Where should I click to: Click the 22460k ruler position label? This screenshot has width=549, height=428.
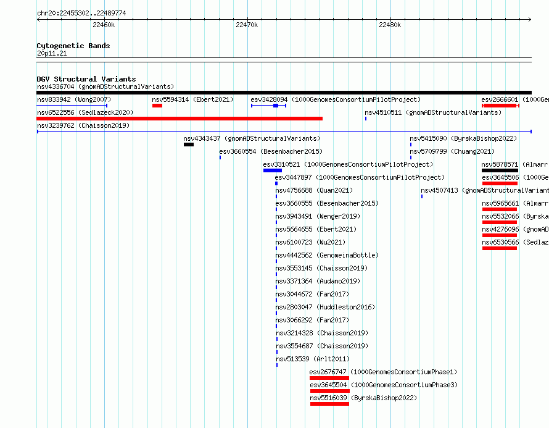coord(104,25)
